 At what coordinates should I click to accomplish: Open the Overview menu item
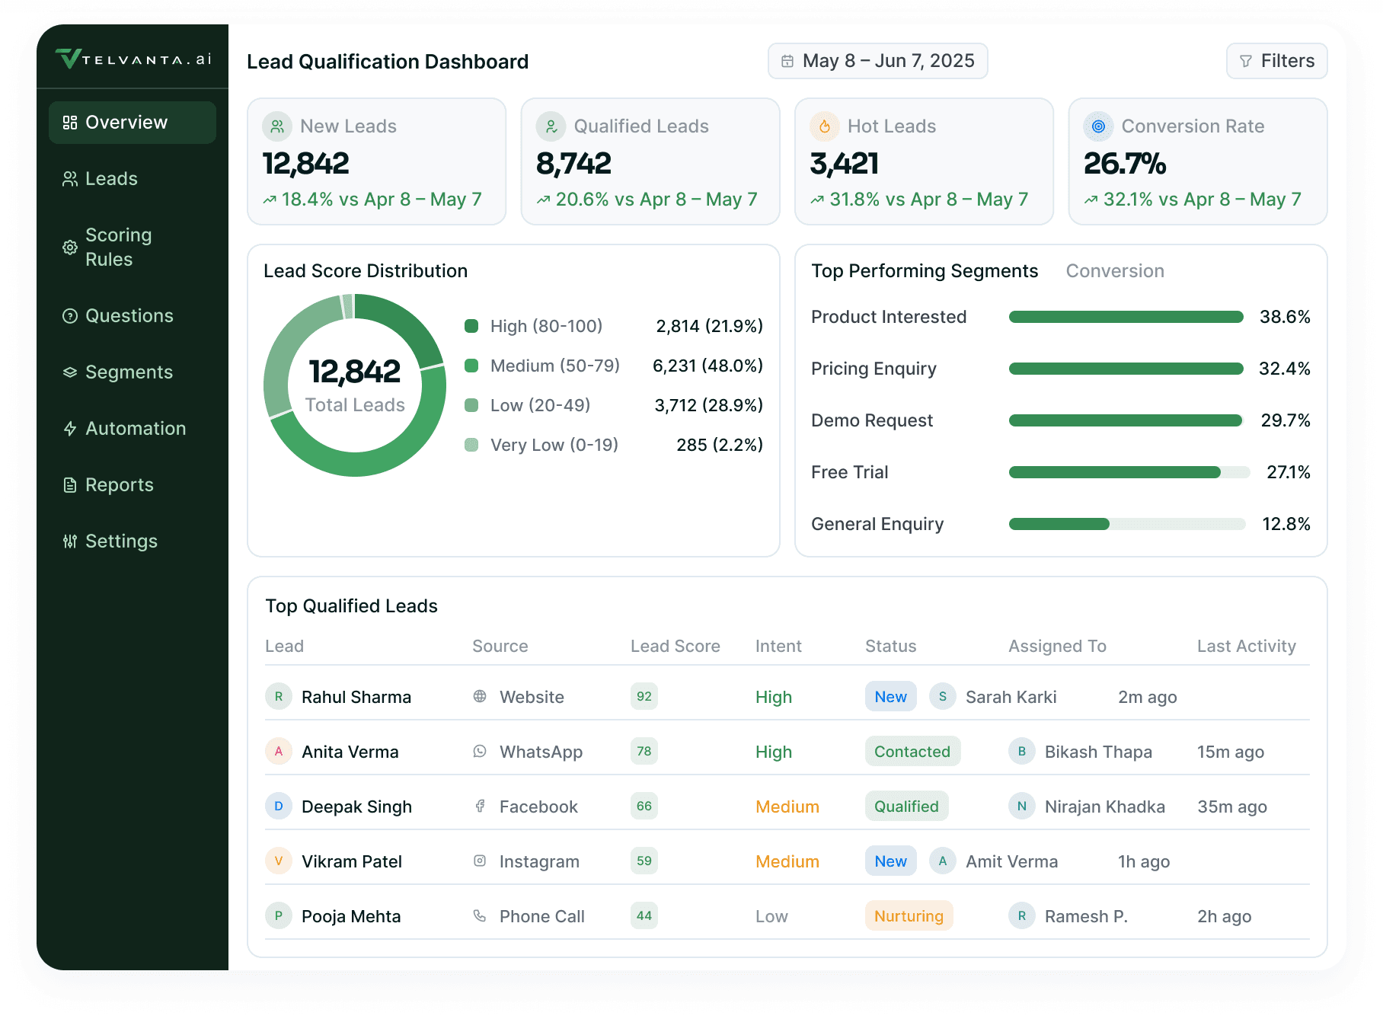point(133,123)
